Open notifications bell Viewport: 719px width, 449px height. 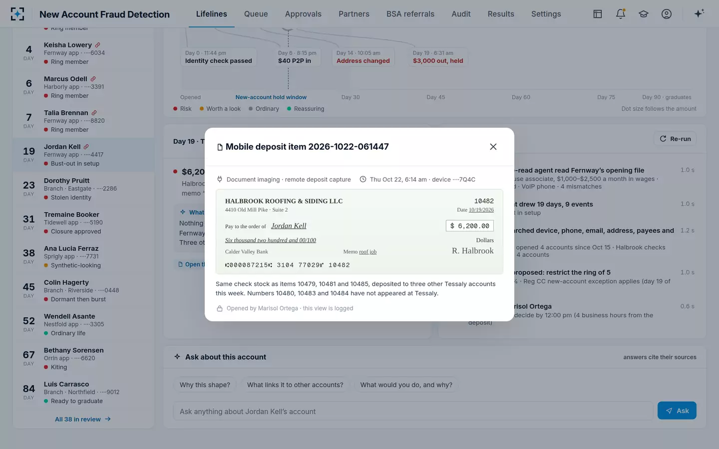pos(621,14)
